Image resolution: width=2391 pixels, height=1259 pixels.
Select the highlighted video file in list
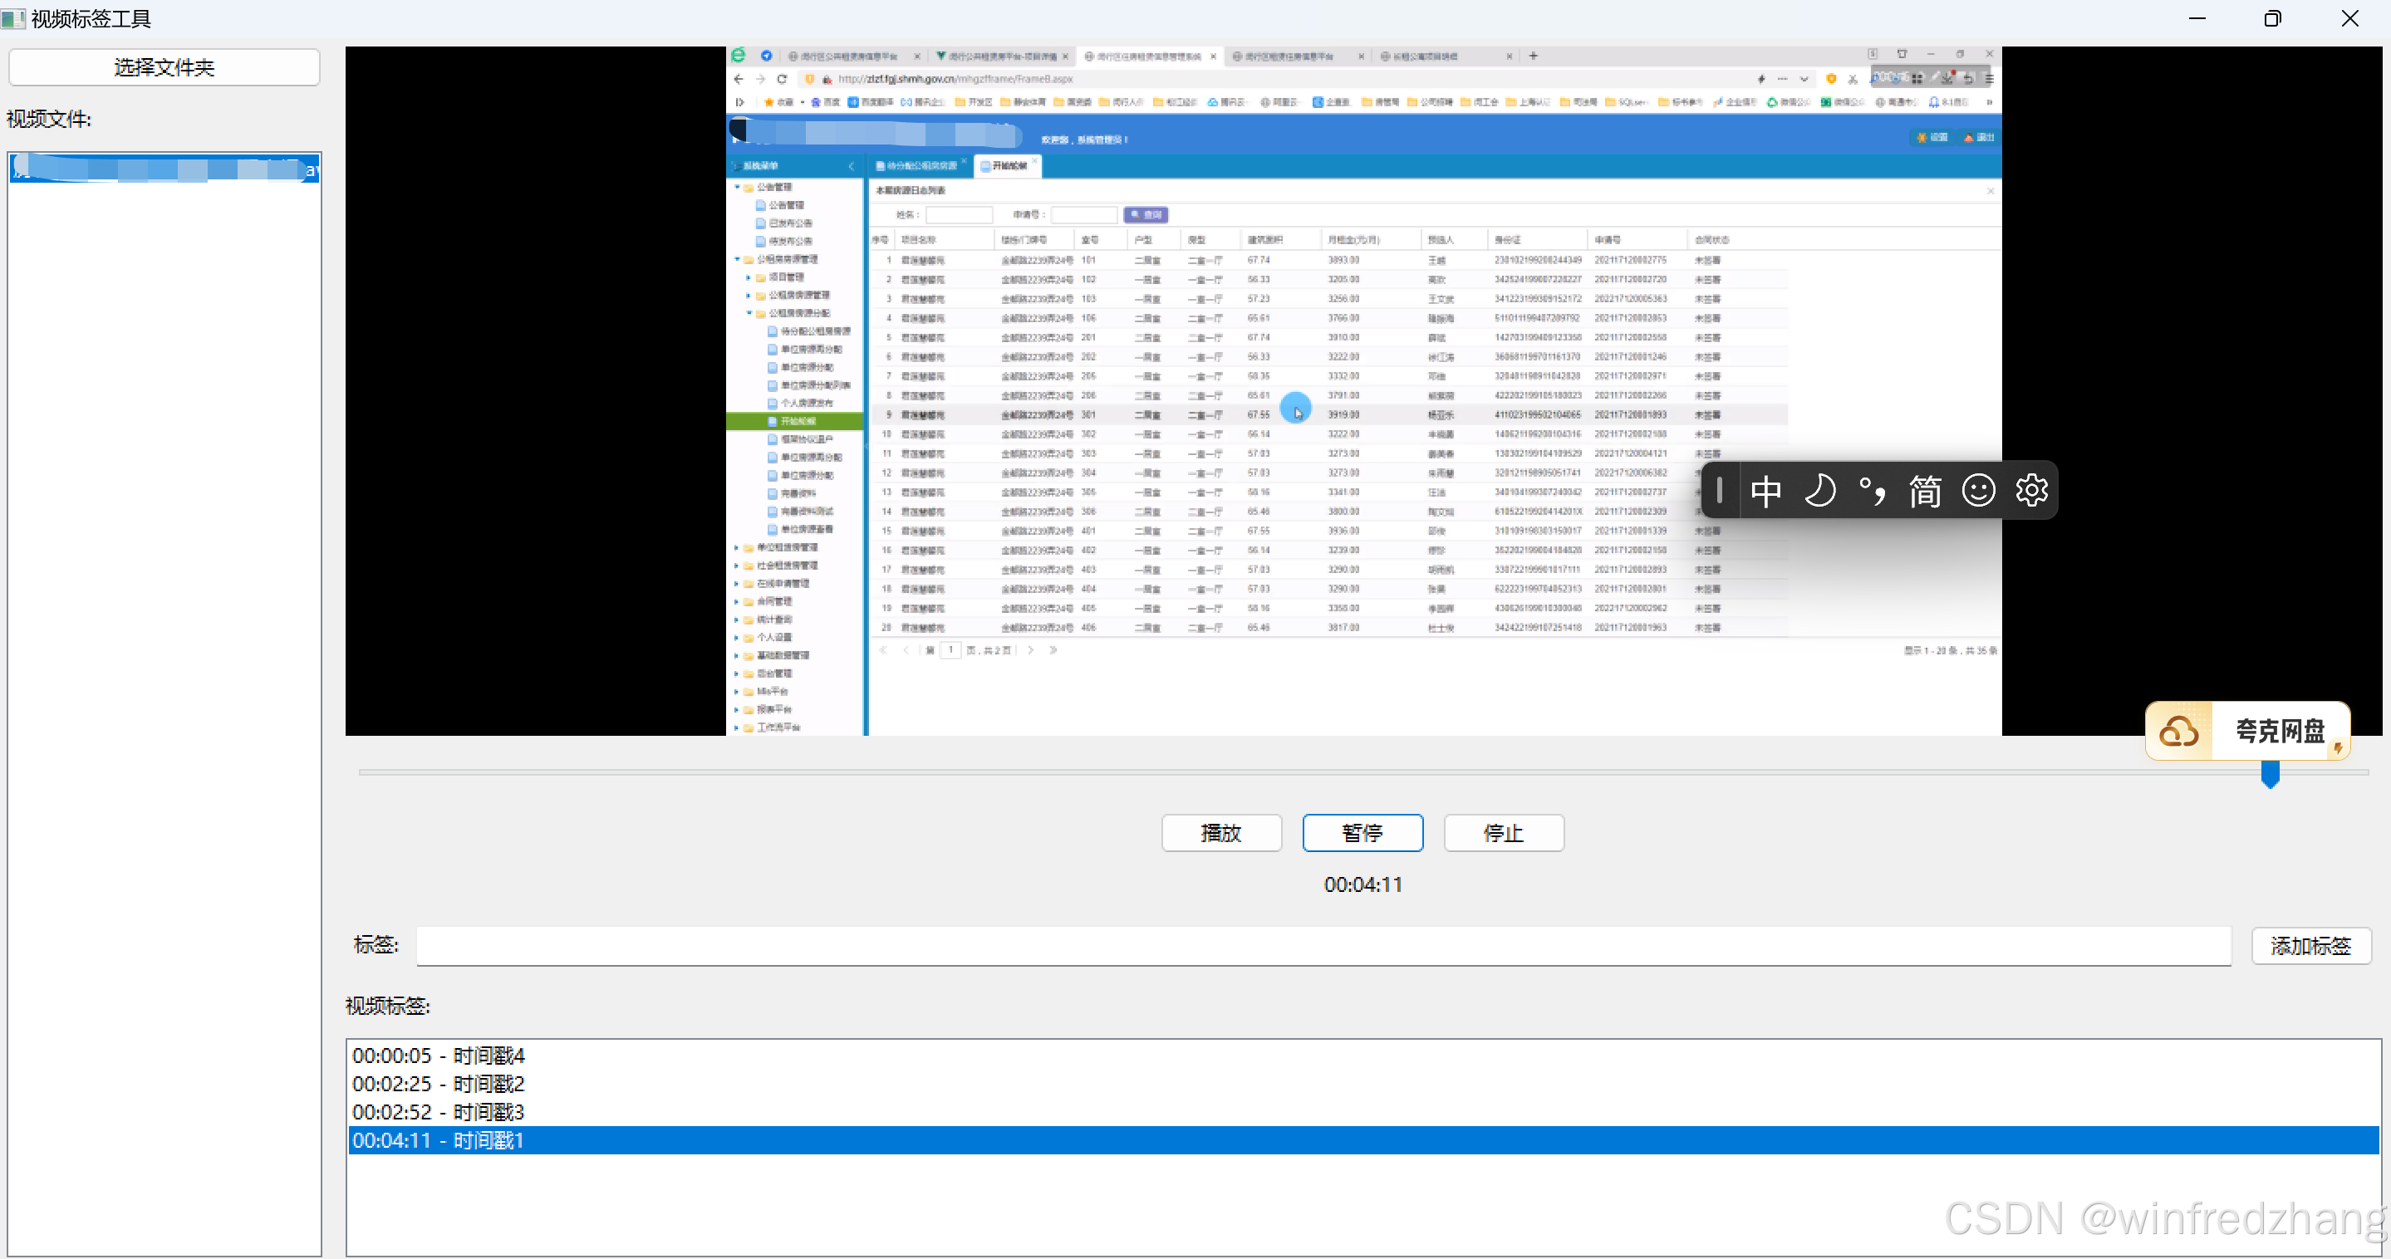pyautogui.click(x=164, y=169)
